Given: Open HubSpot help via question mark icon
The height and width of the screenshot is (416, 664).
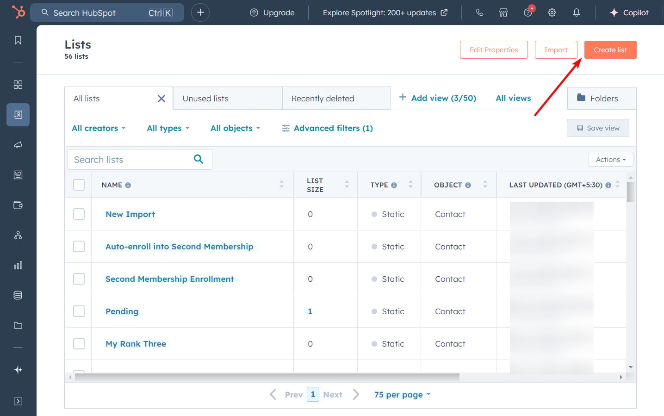Looking at the screenshot, I should point(528,12).
